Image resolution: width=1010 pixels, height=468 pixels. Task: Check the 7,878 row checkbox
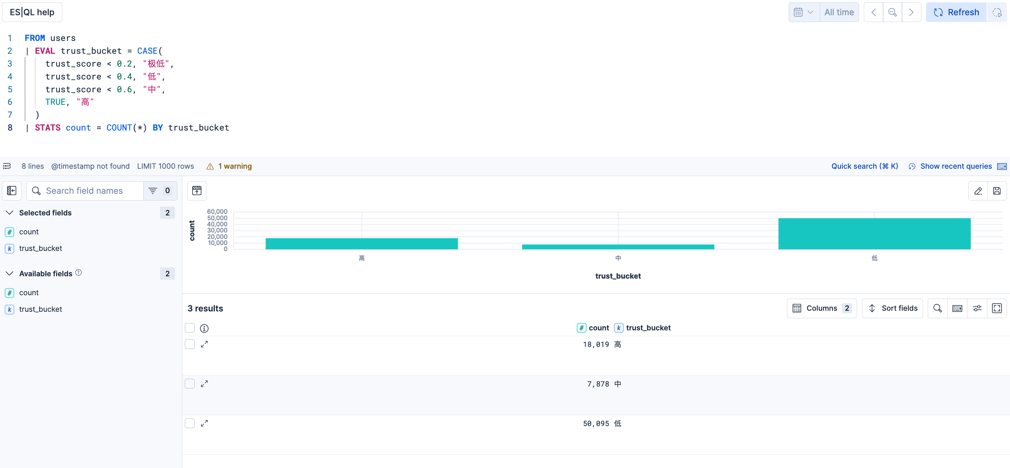(190, 384)
